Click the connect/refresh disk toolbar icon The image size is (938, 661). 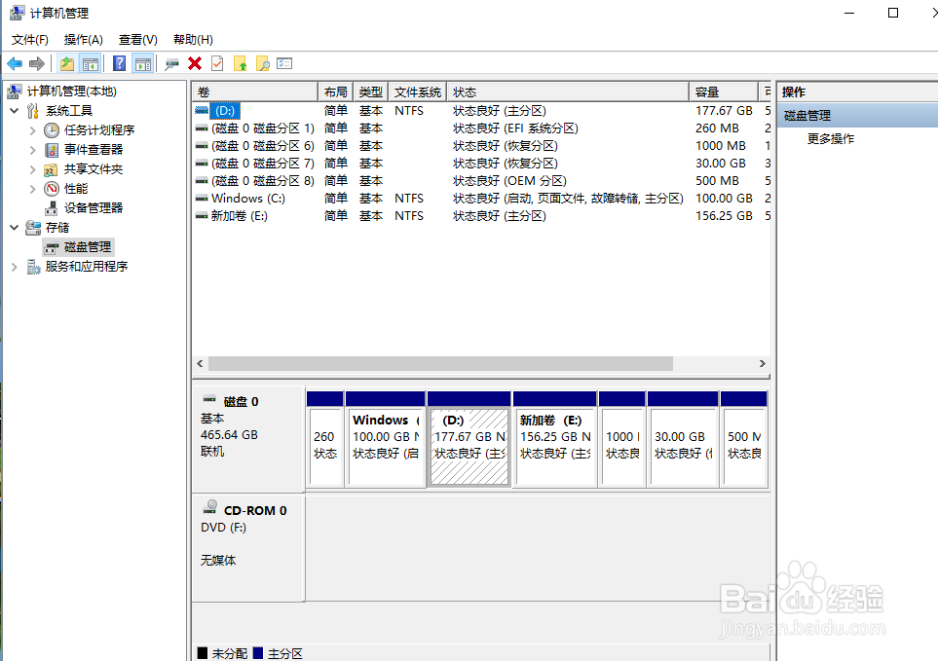tap(172, 63)
